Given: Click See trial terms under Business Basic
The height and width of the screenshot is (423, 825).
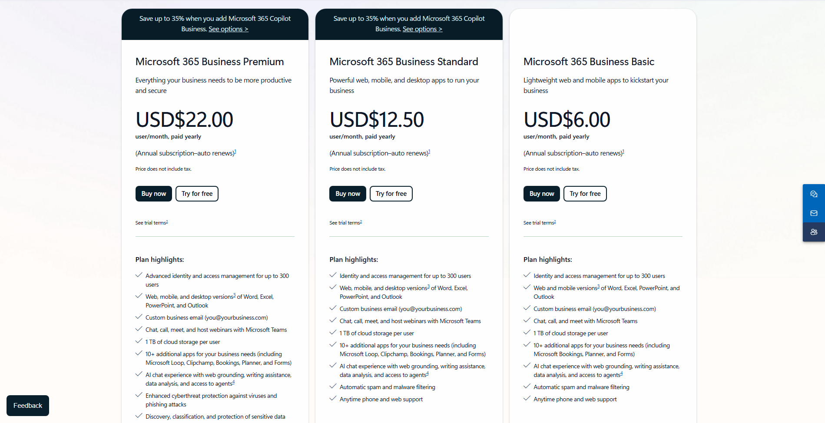Looking at the screenshot, I should (539, 222).
